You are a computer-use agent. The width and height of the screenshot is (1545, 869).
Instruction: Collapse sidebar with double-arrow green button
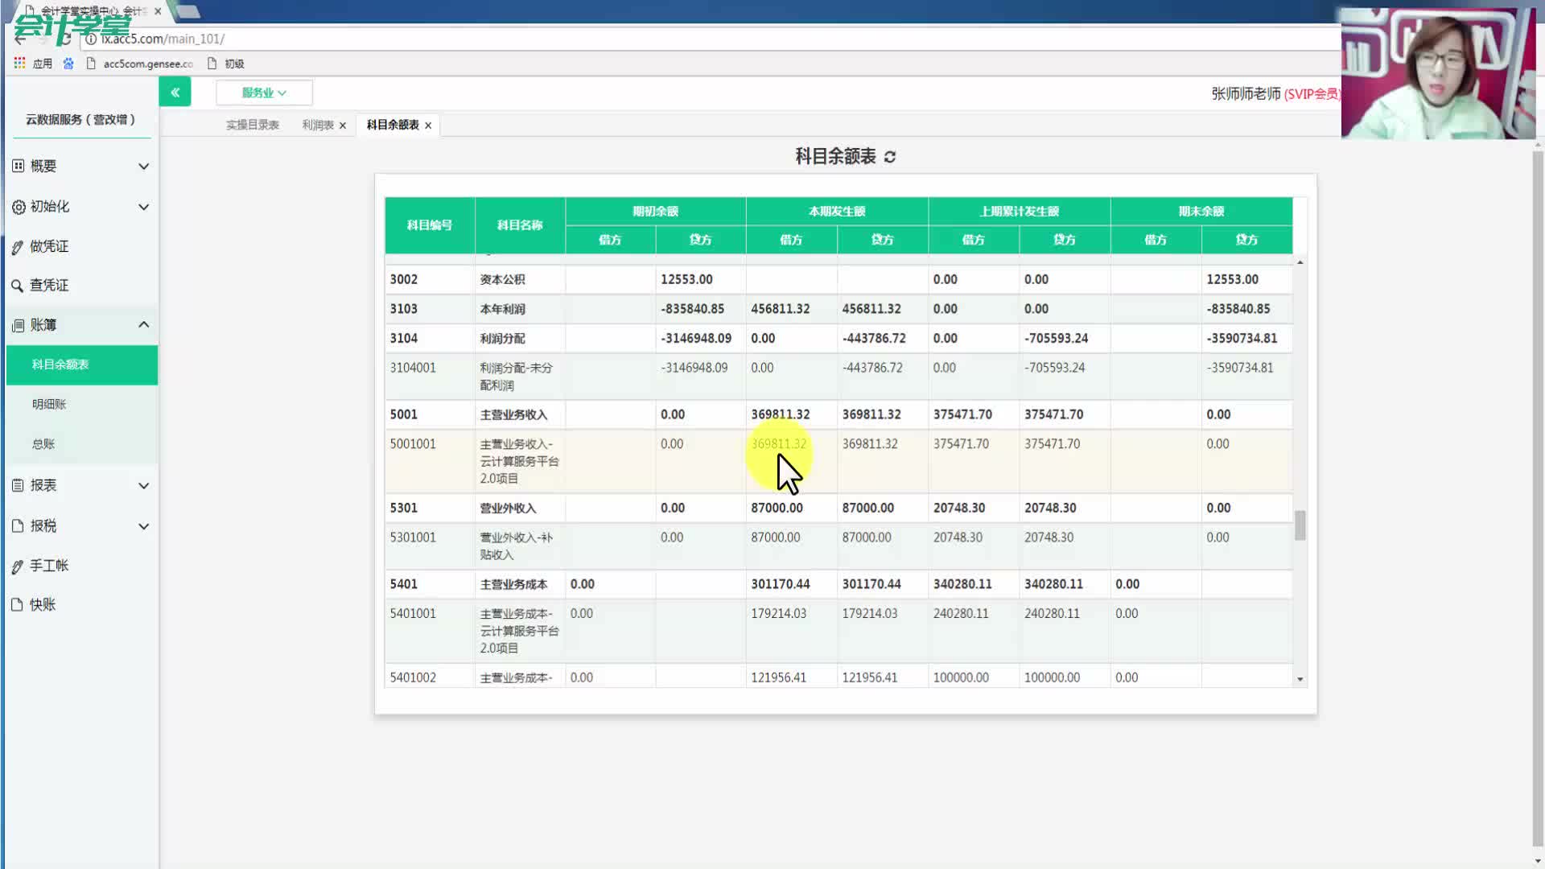[x=175, y=93]
